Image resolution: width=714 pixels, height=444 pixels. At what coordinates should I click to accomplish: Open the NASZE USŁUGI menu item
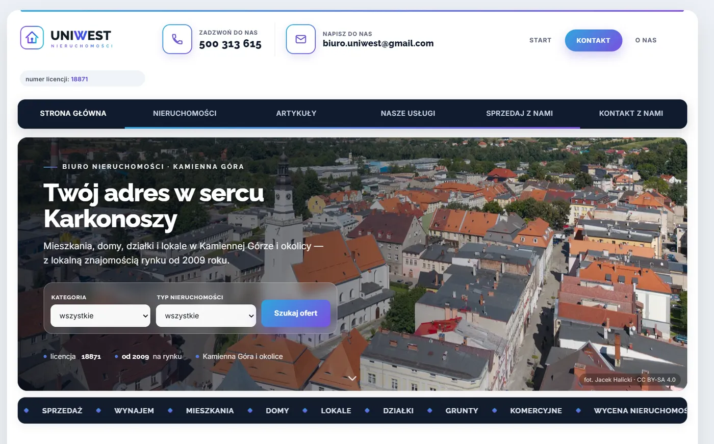point(408,113)
